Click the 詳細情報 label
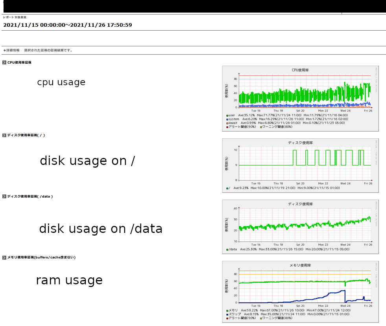Viewport: 386px width, 326px height. (x=13, y=50)
